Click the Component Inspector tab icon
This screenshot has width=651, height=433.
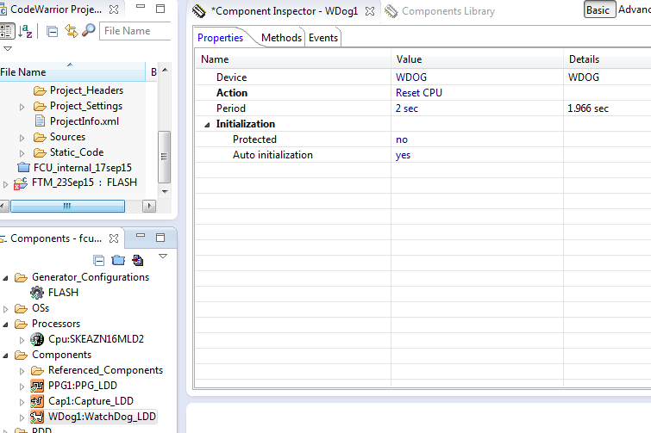(199, 11)
